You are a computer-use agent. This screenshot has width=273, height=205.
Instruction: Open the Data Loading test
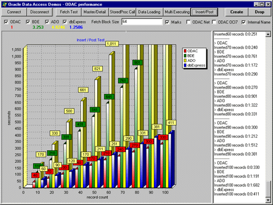149,12
